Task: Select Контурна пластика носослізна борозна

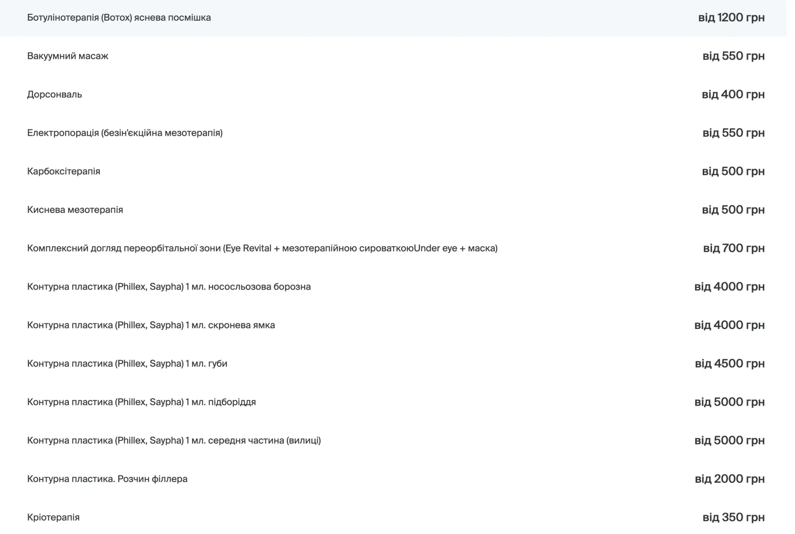Action: click(169, 287)
